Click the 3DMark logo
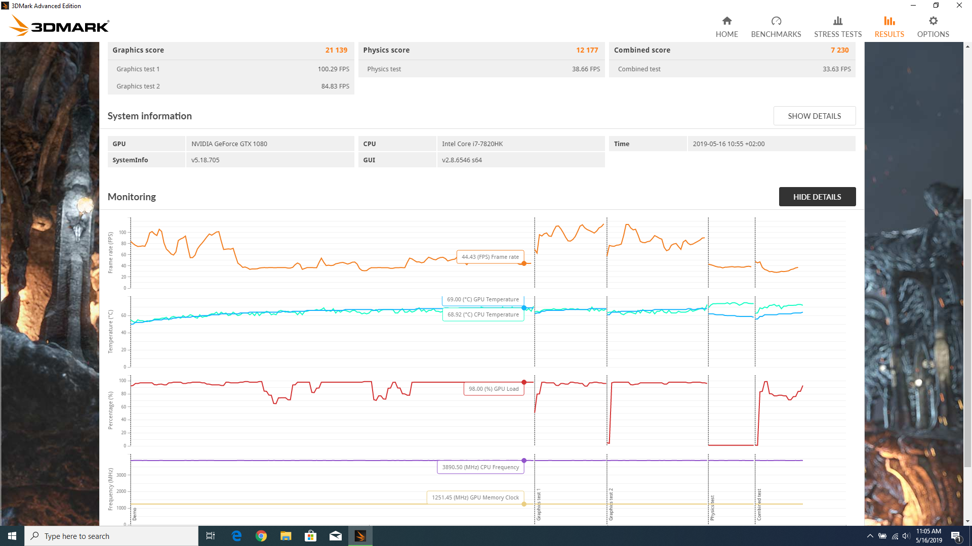This screenshot has height=546, width=972. [60, 25]
